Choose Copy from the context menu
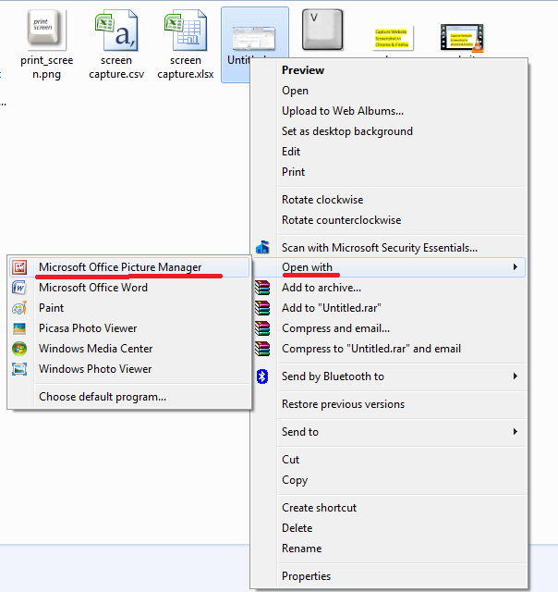Screen dimensions: 558x592 [x=390, y=480]
